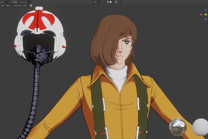The height and width of the screenshot is (139, 208).
Task: Expand the RetopoFlow 3.00.2 dropdown
Action: tap(21, 6)
